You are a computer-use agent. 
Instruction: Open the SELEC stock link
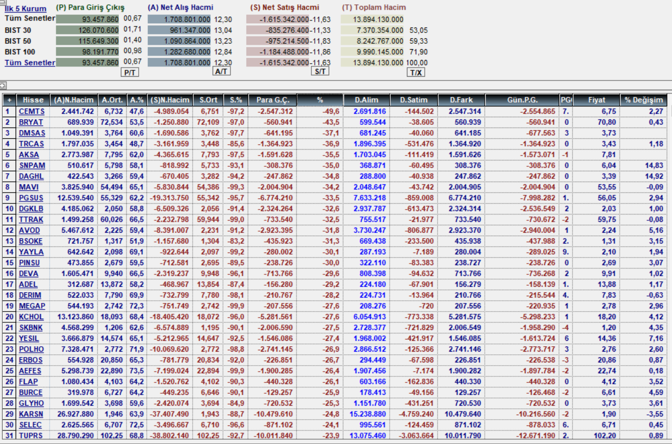point(30,425)
